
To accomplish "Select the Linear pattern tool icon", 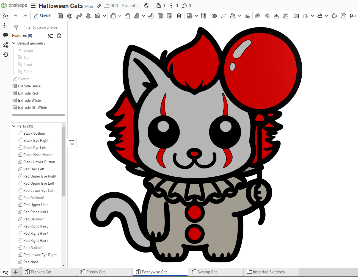I will pos(189,16).
